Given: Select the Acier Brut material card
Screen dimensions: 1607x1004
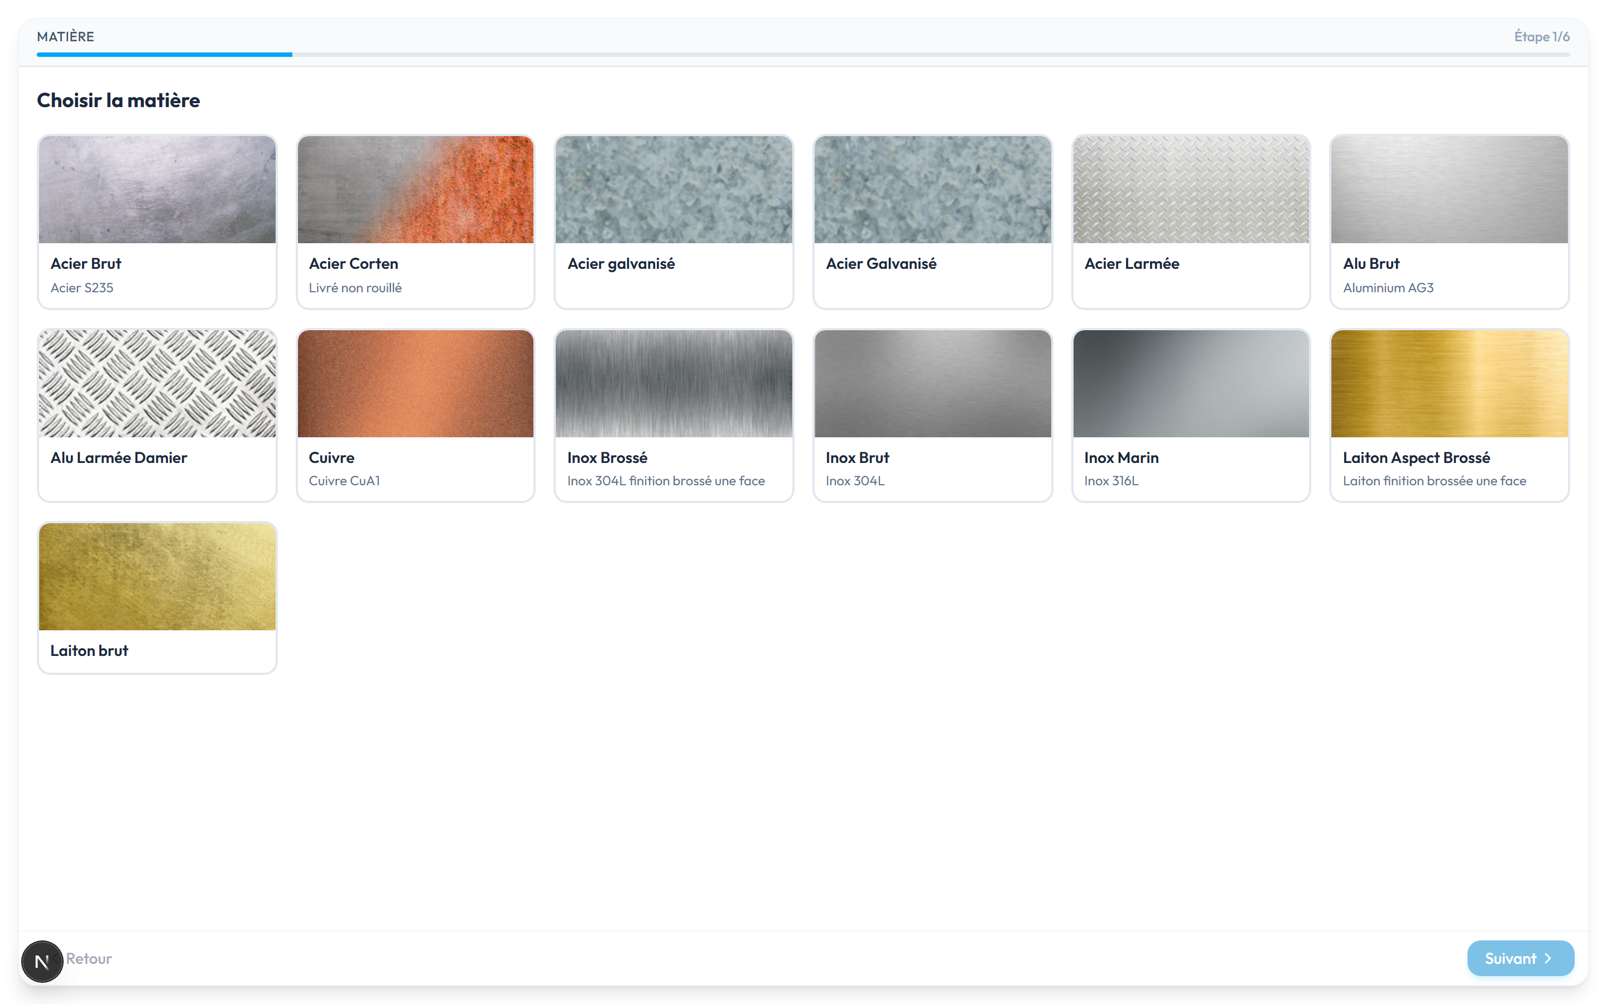Looking at the screenshot, I should (157, 222).
